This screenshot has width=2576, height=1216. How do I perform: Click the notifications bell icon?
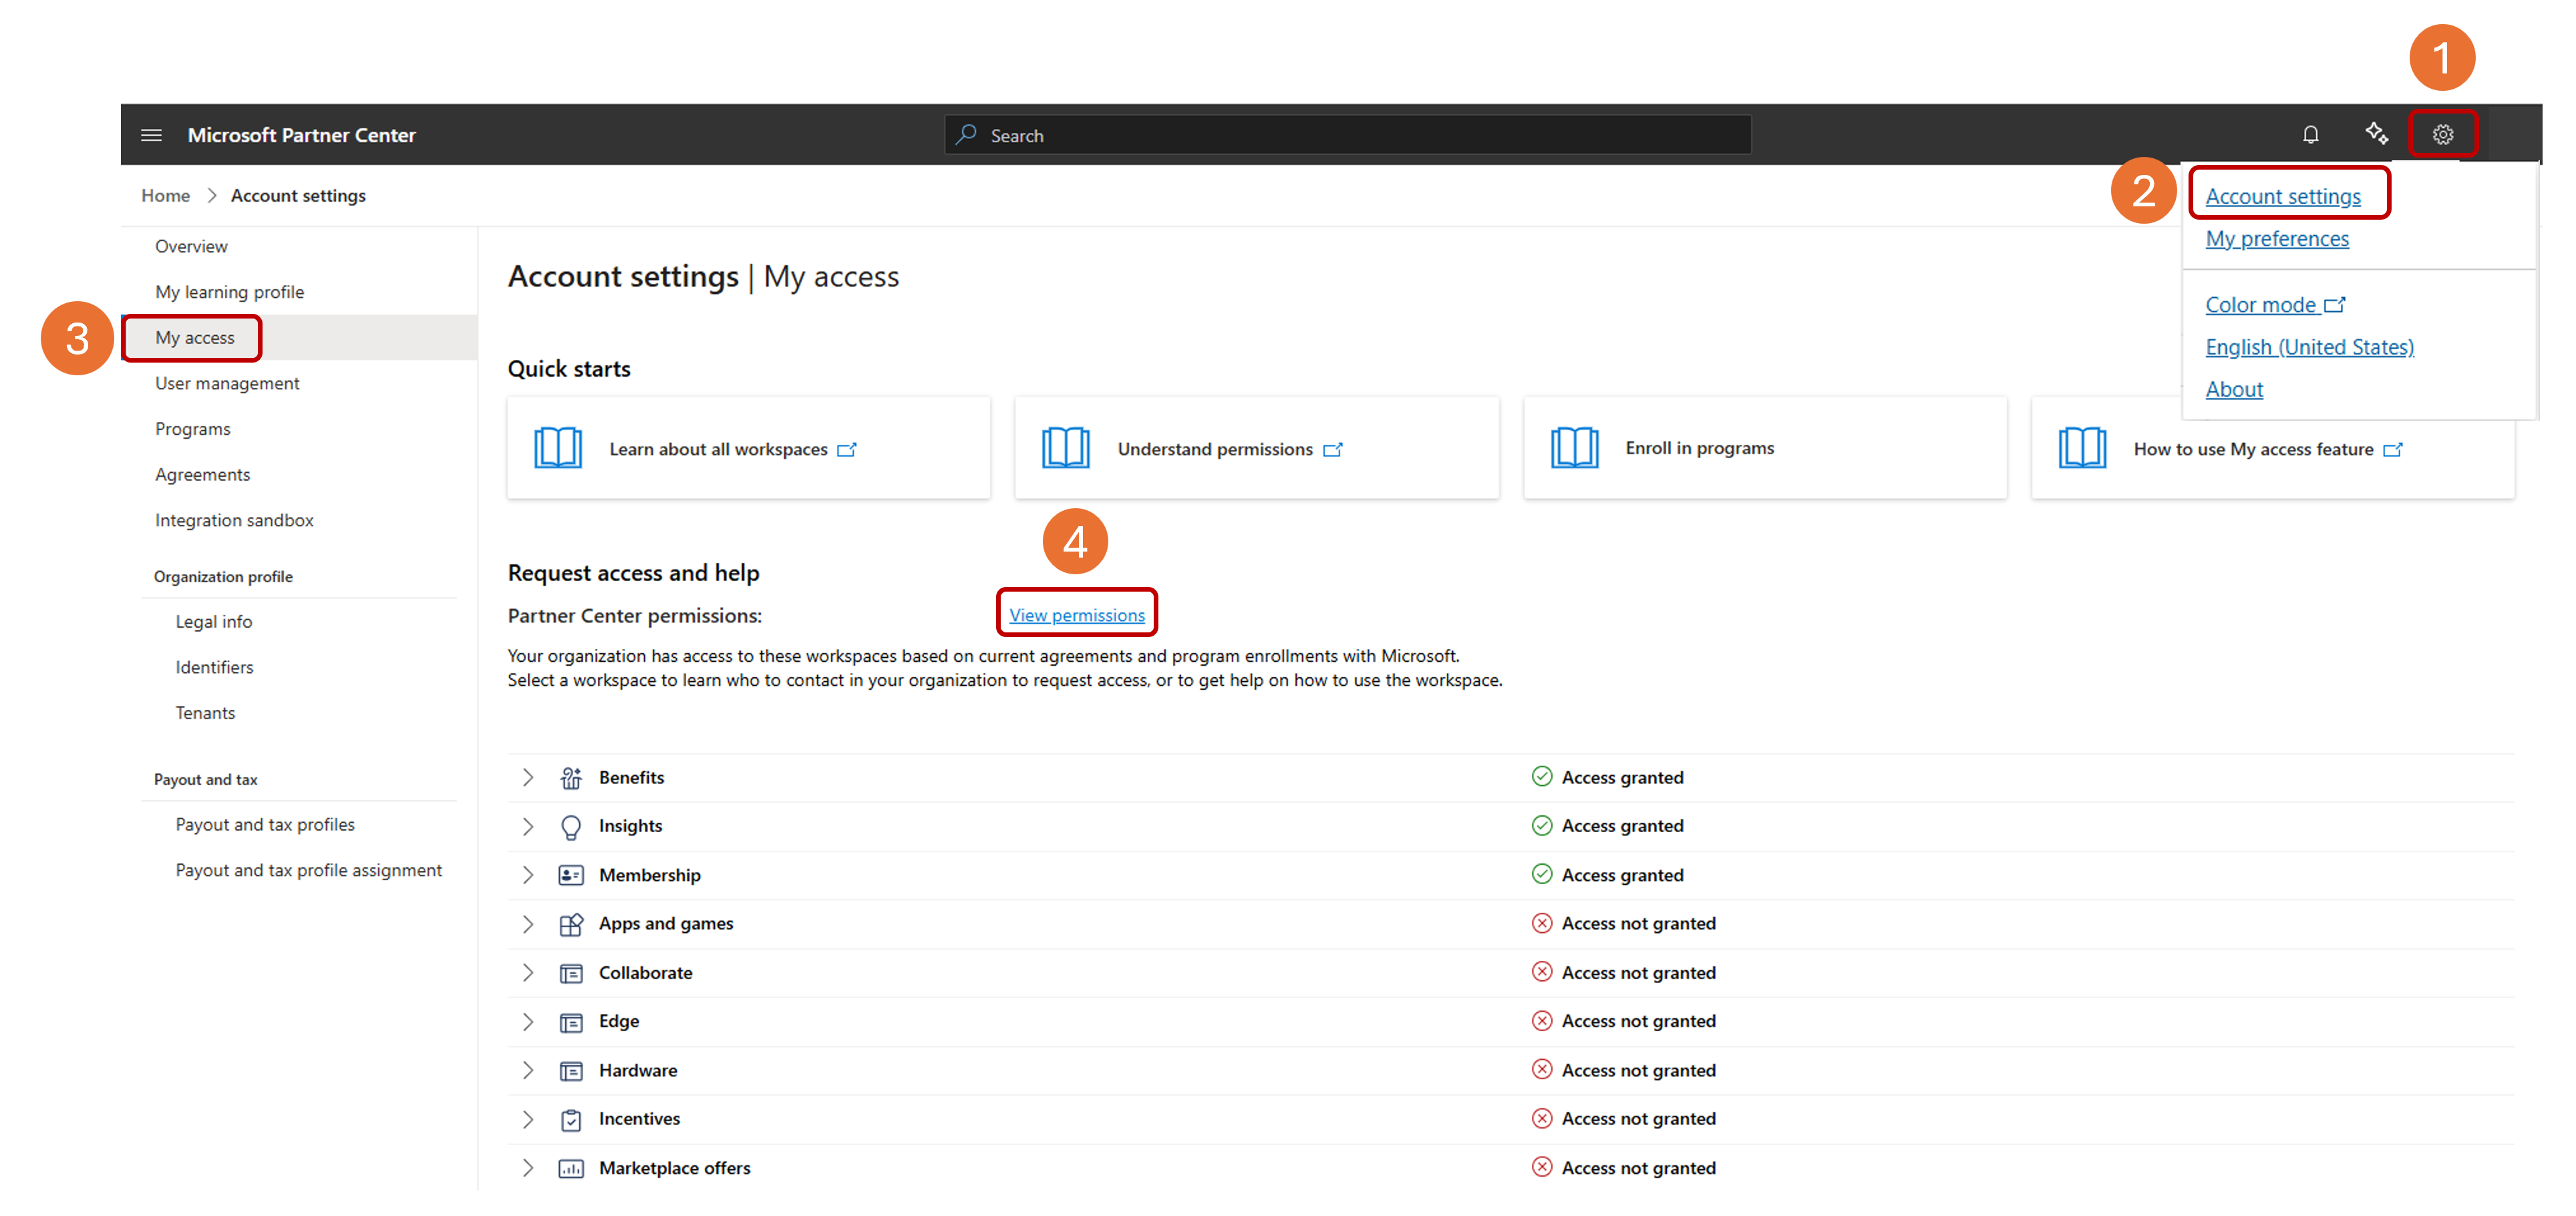[x=2310, y=135]
